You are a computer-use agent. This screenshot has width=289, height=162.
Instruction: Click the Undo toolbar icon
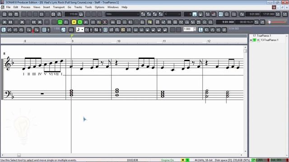pos(42,14)
